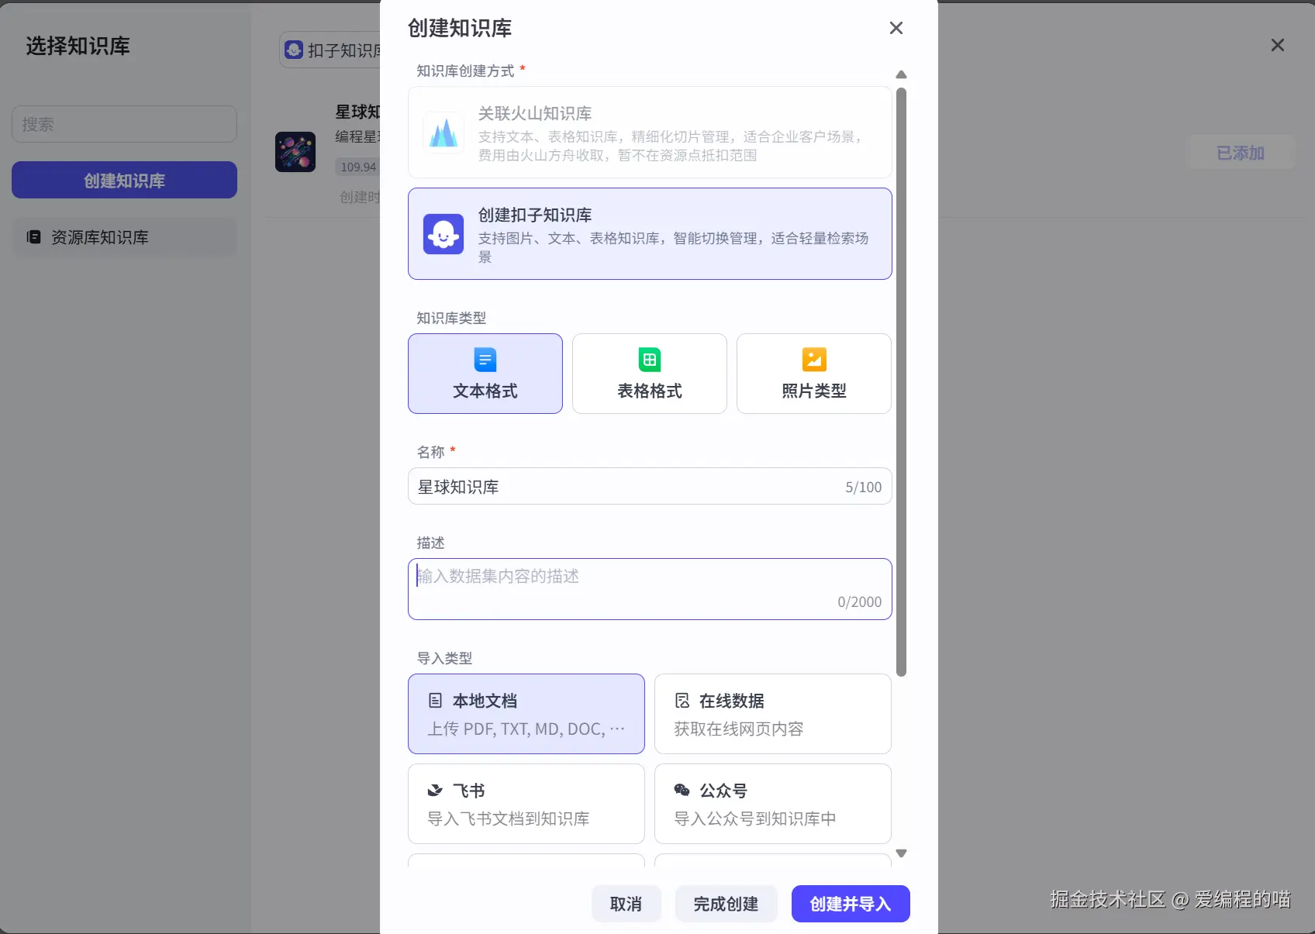Click the 109.94 size tag

click(x=358, y=167)
